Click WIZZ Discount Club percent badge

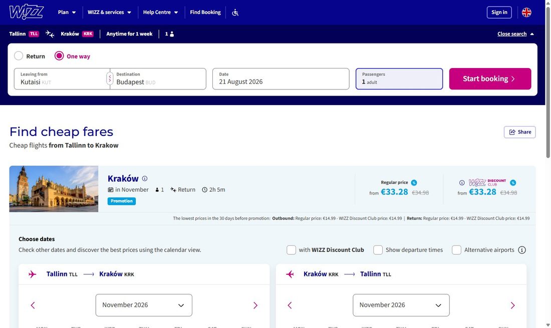513,183
